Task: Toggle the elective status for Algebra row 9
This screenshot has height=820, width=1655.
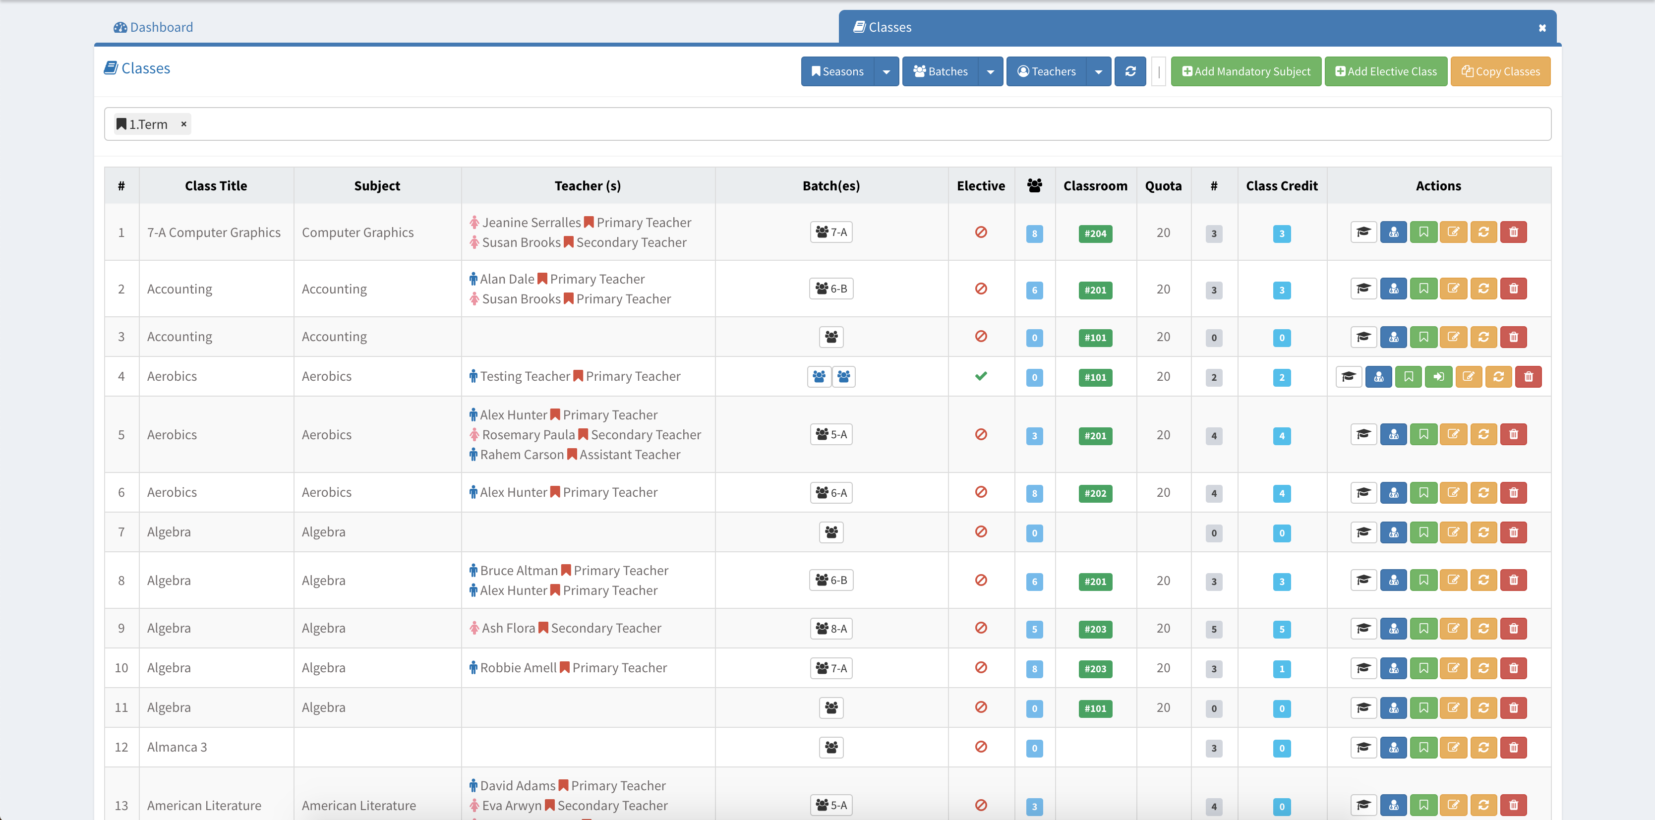Action: (x=981, y=628)
